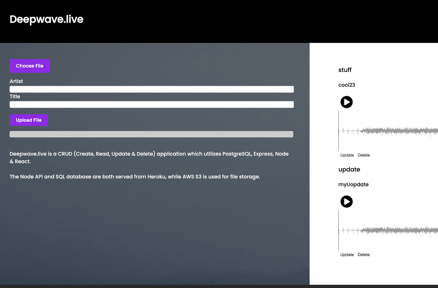The height and width of the screenshot is (288, 438).
Task: Click the Artist field label
Action: pos(16,81)
